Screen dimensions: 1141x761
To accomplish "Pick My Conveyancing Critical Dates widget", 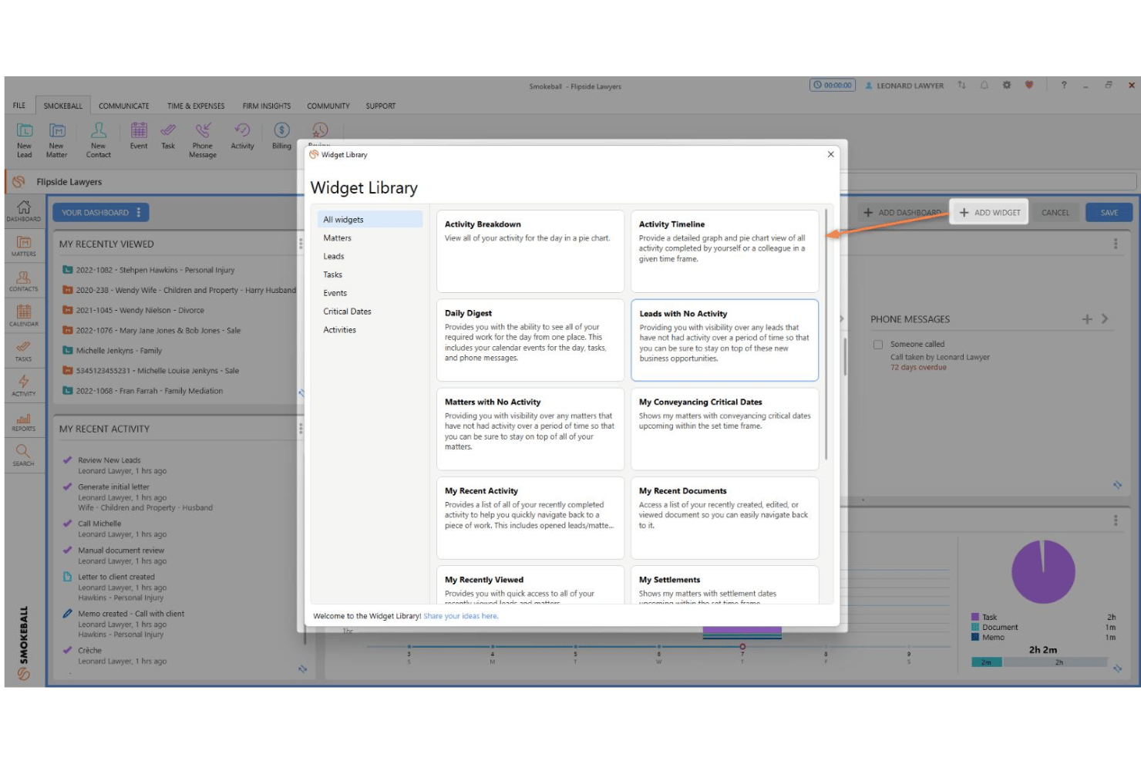I will pyautogui.click(x=725, y=429).
